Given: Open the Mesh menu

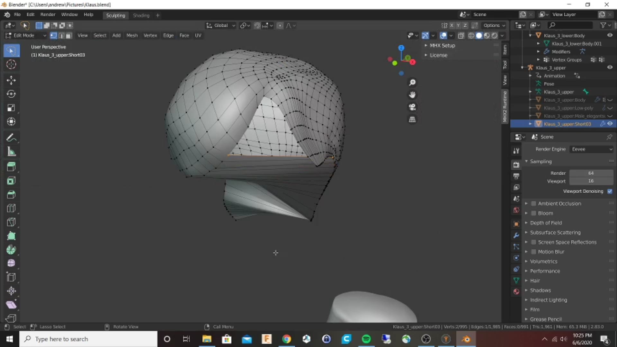Looking at the screenshot, I should (132, 35).
